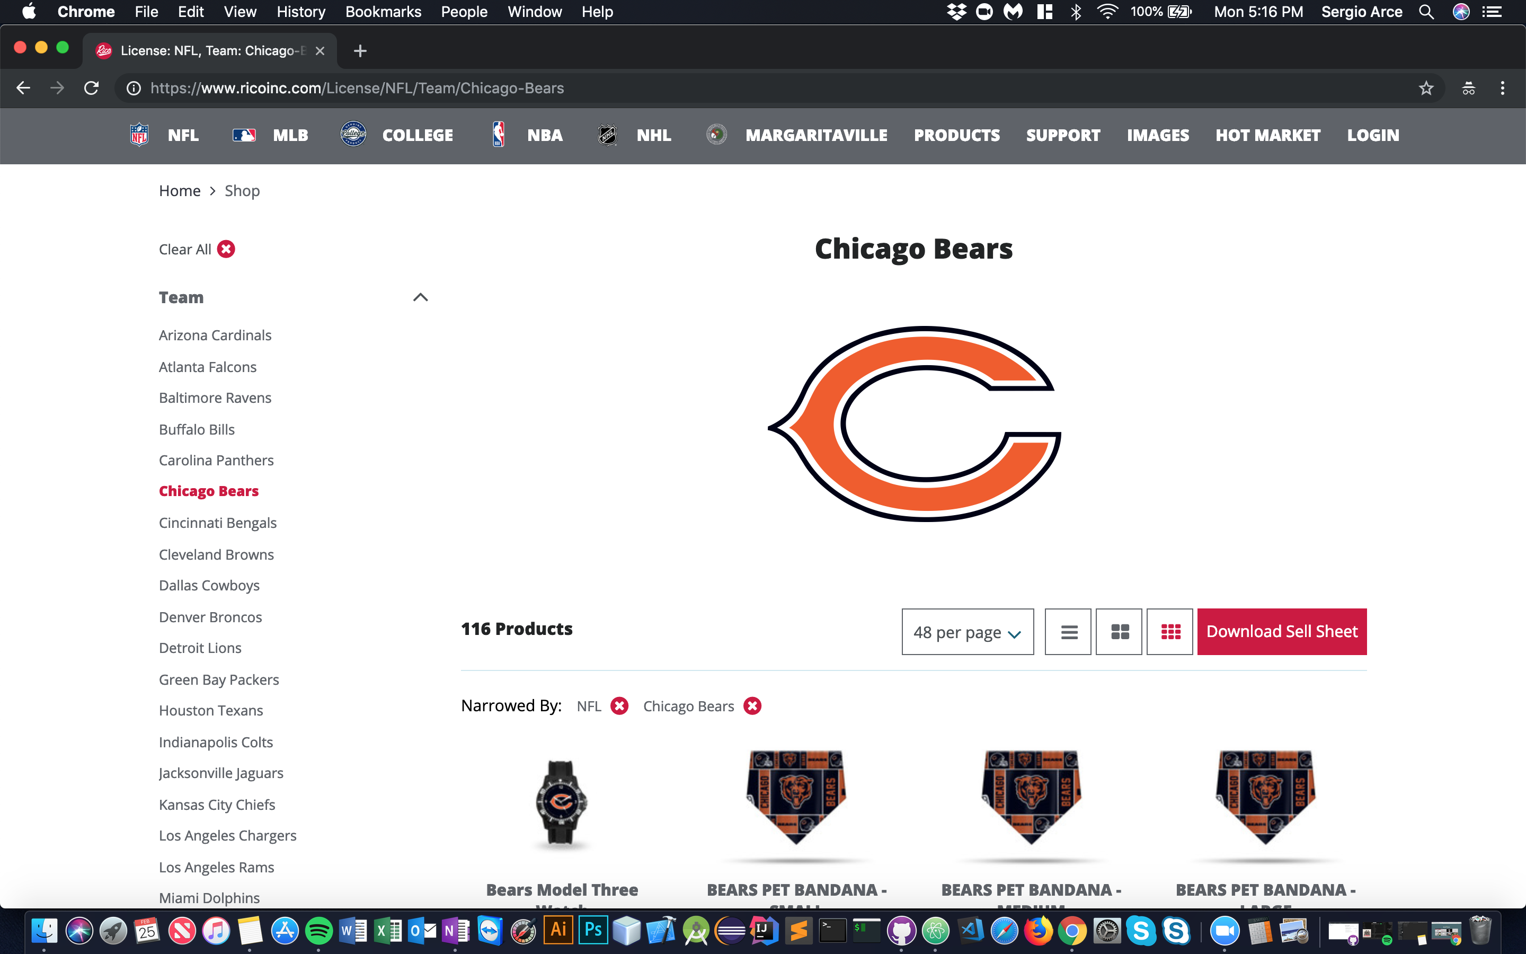The height and width of the screenshot is (954, 1526).
Task: Click the Download Sell Sheet button
Action: 1281,632
